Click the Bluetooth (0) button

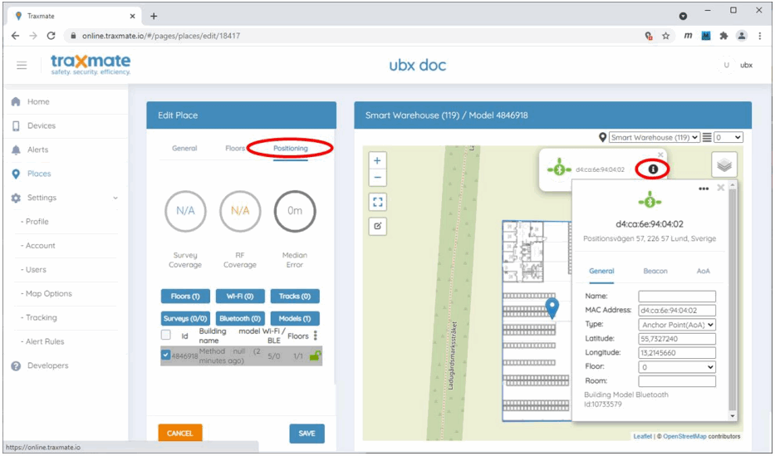(240, 319)
